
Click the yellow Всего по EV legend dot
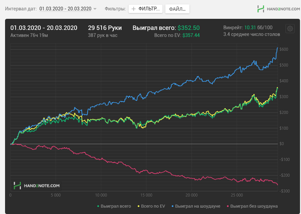pyautogui.click(x=138, y=206)
